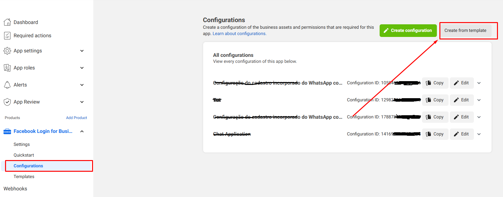The height and width of the screenshot is (197, 503).
Task: Open the Learn about configurations link
Action: [x=239, y=34]
